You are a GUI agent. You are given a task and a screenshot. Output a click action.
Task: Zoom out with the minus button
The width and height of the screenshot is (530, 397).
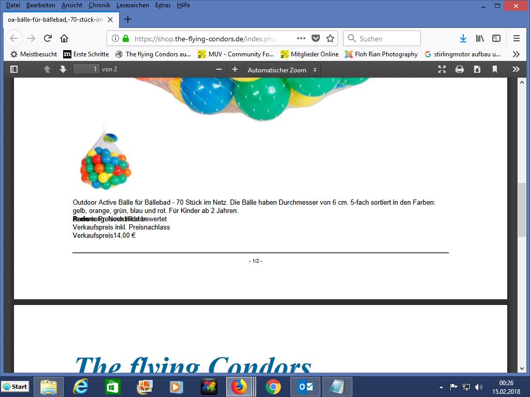pos(219,69)
